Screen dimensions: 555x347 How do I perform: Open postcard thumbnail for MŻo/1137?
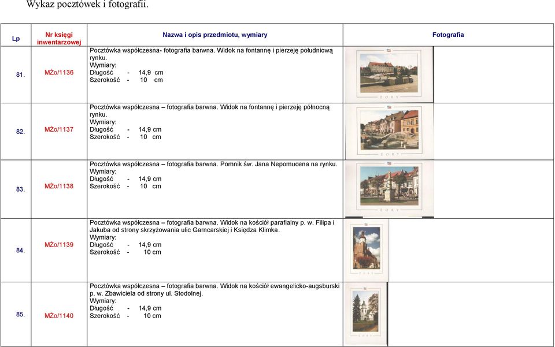click(x=389, y=132)
